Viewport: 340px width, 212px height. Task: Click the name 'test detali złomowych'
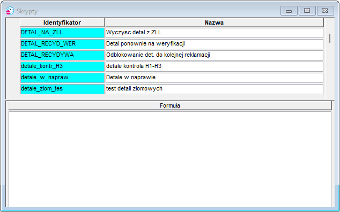(x=214, y=89)
